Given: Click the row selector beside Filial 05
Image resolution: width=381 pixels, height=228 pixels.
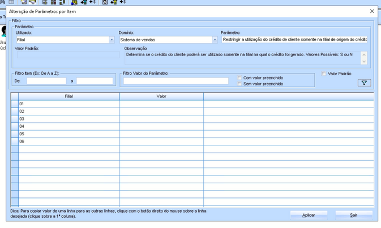Looking at the screenshot, I should pos(14,134).
